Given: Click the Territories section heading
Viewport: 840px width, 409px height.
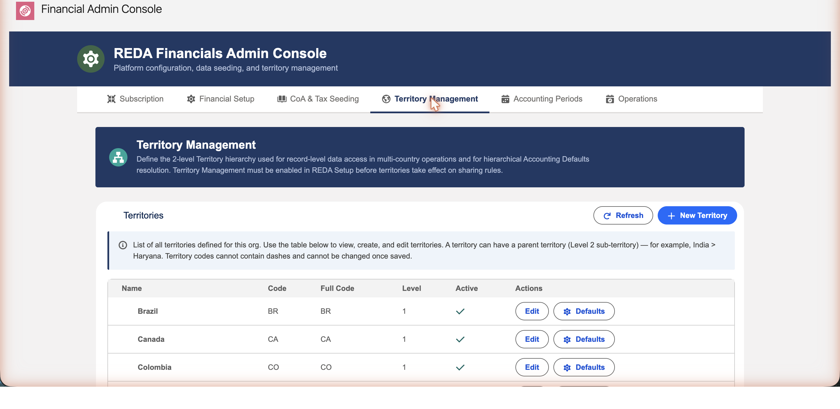Looking at the screenshot, I should coord(143,216).
